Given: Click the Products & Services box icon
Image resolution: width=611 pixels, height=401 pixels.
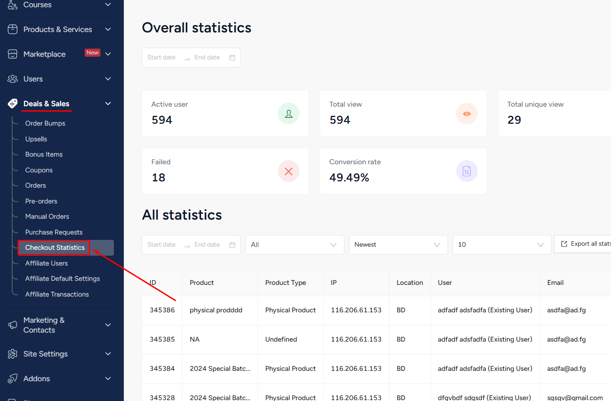Looking at the screenshot, I should 13,29.
